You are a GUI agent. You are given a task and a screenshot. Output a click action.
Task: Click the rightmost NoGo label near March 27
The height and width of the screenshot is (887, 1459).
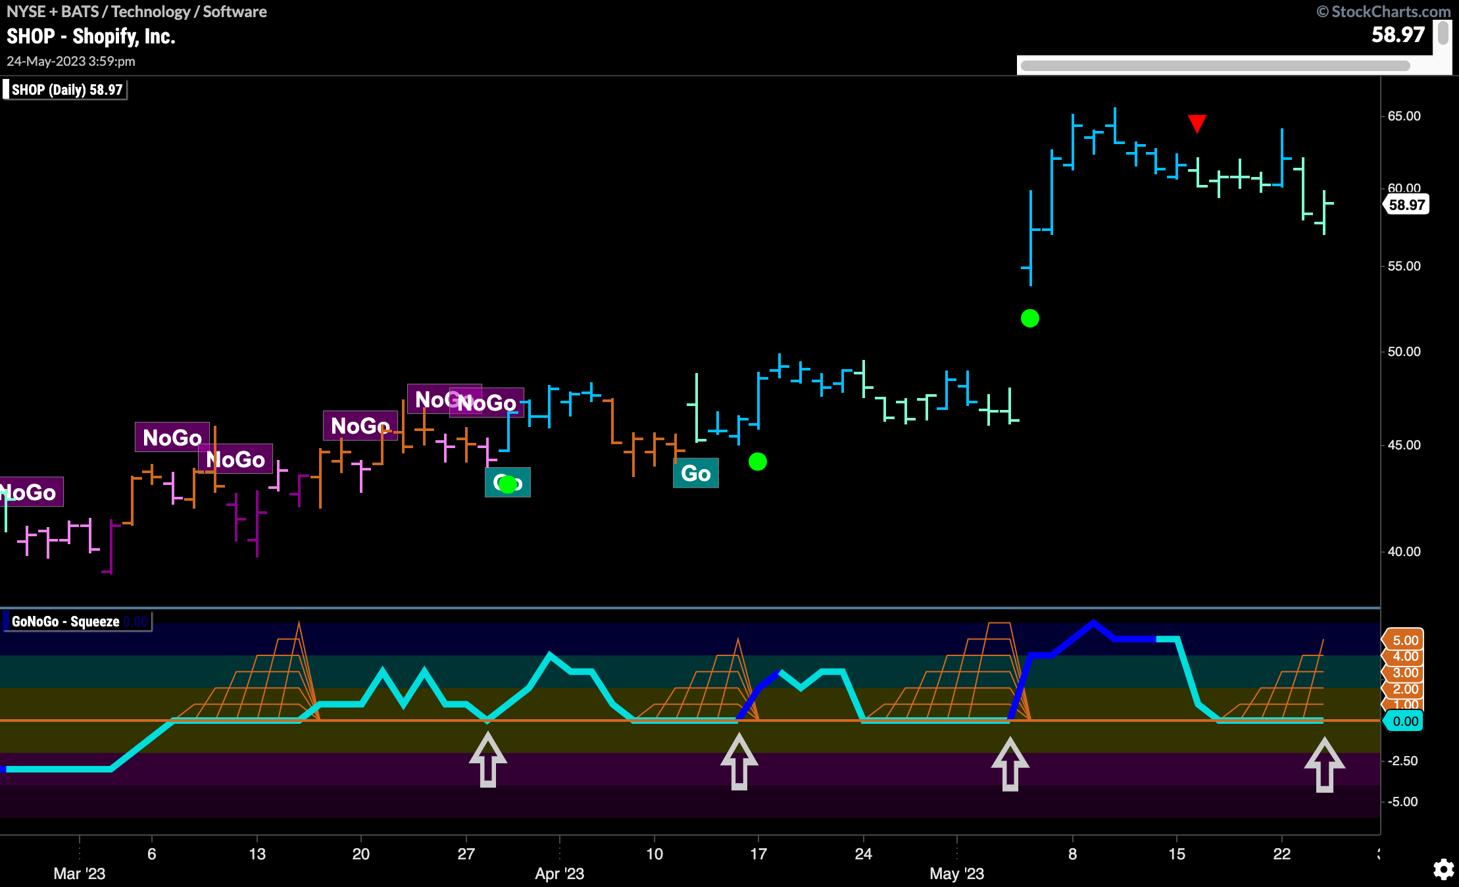tap(487, 403)
